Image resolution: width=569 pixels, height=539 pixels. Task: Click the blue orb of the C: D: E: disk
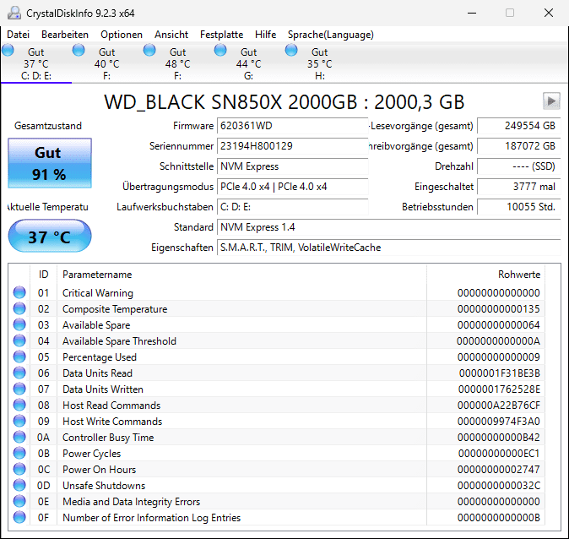coord(8,50)
